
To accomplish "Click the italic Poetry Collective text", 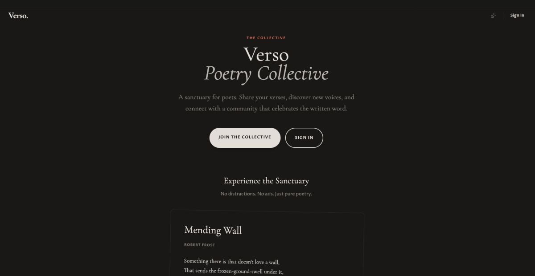I will point(266,73).
